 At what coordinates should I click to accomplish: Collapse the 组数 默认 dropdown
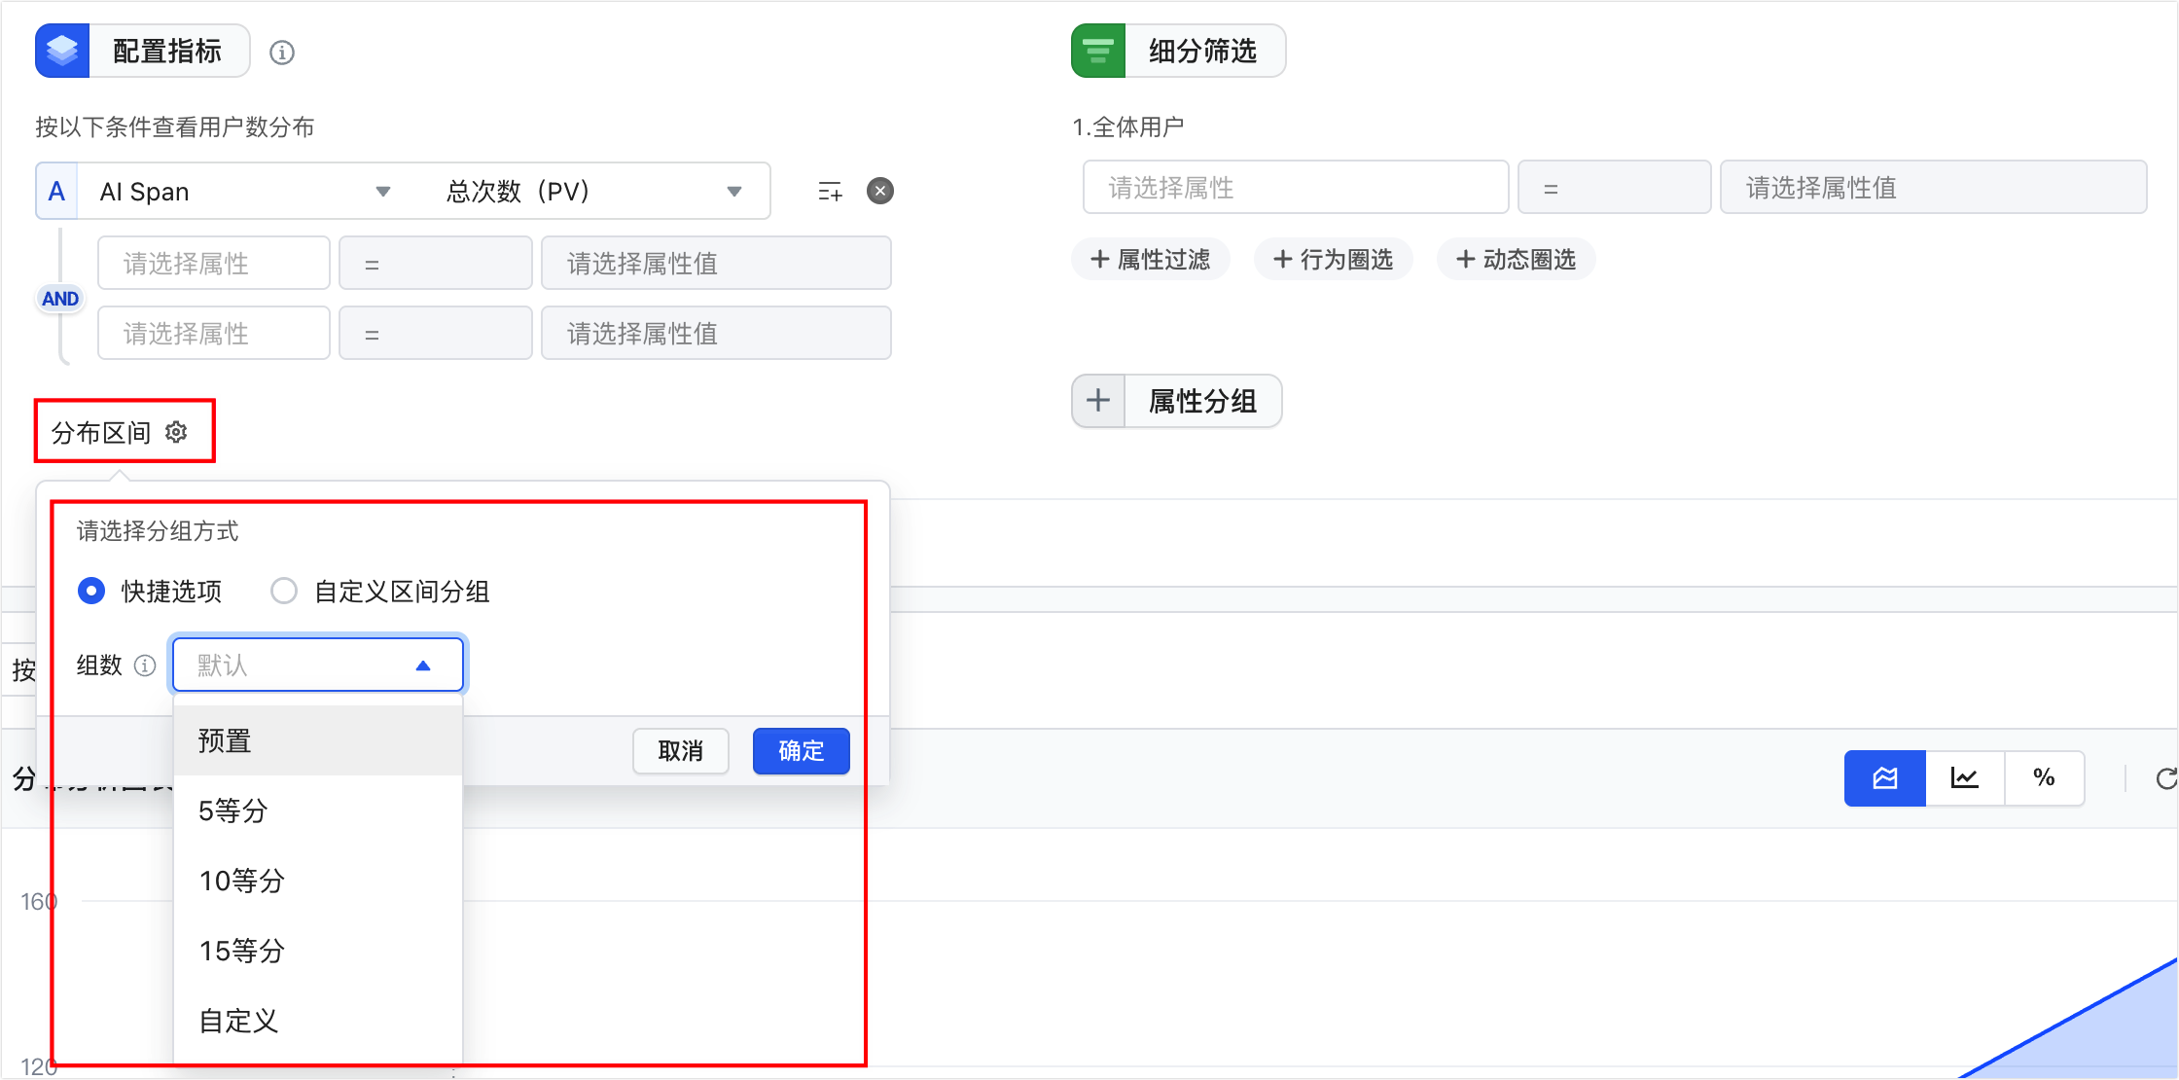(318, 666)
